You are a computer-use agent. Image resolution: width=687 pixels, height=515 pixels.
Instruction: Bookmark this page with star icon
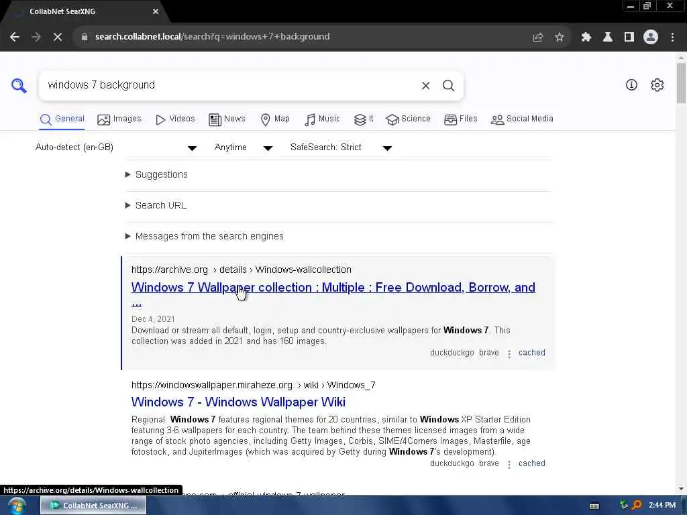(x=559, y=38)
